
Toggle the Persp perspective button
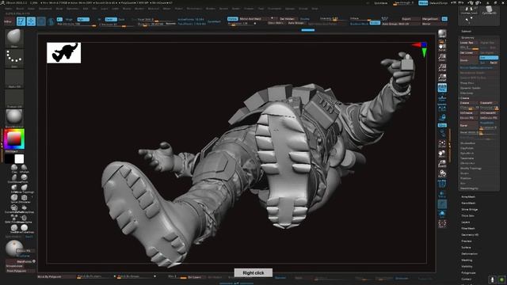click(442, 87)
